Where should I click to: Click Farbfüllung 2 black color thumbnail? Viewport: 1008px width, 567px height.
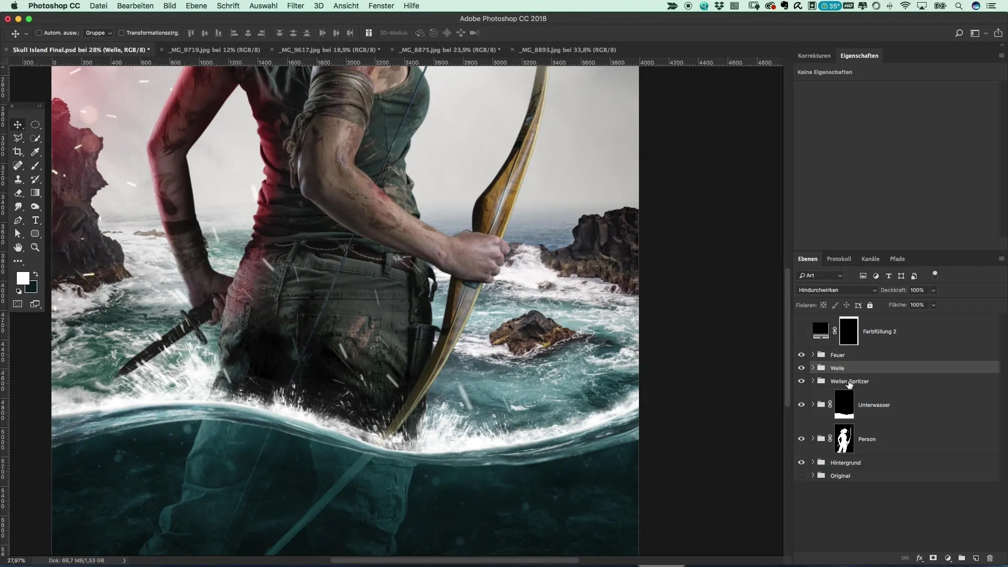pyautogui.click(x=821, y=330)
